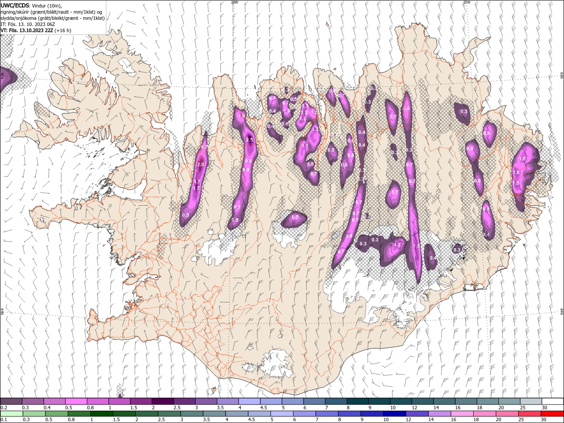Click the 'slydda/snjókoma' legend description line
The width and height of the screenshot is (564, 423).
coord(52,18)
